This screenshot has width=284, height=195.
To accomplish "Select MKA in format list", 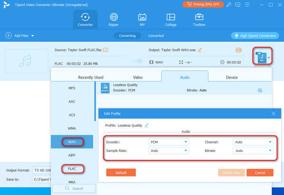I will coord(72,182).
